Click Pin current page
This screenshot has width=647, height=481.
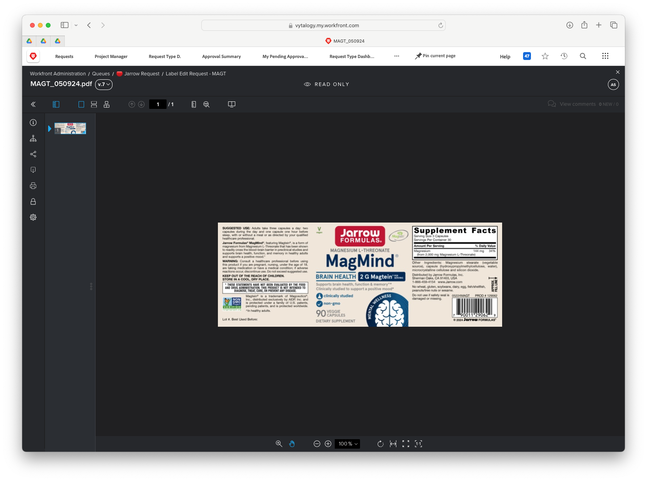(x=435, y=56)
